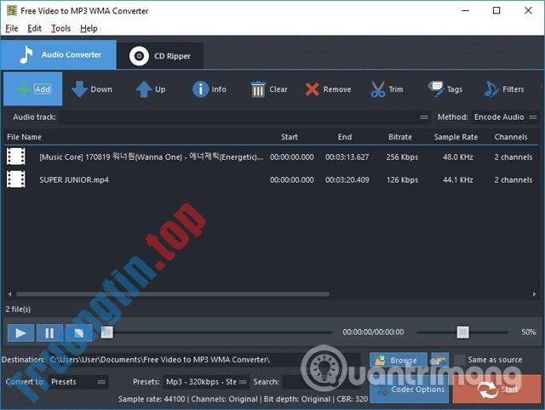Enable the Same as source checkbox

pos(460,360)
